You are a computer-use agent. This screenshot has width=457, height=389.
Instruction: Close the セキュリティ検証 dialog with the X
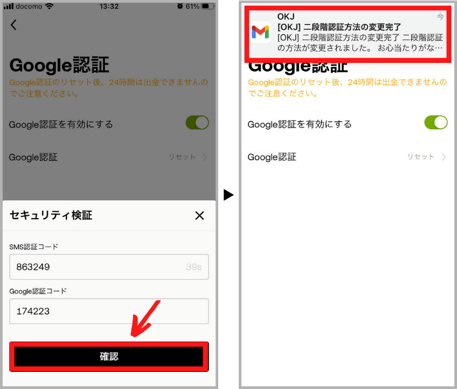[x=199, y=216]
